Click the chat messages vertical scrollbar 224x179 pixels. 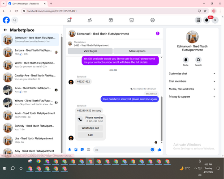point(161,119)
